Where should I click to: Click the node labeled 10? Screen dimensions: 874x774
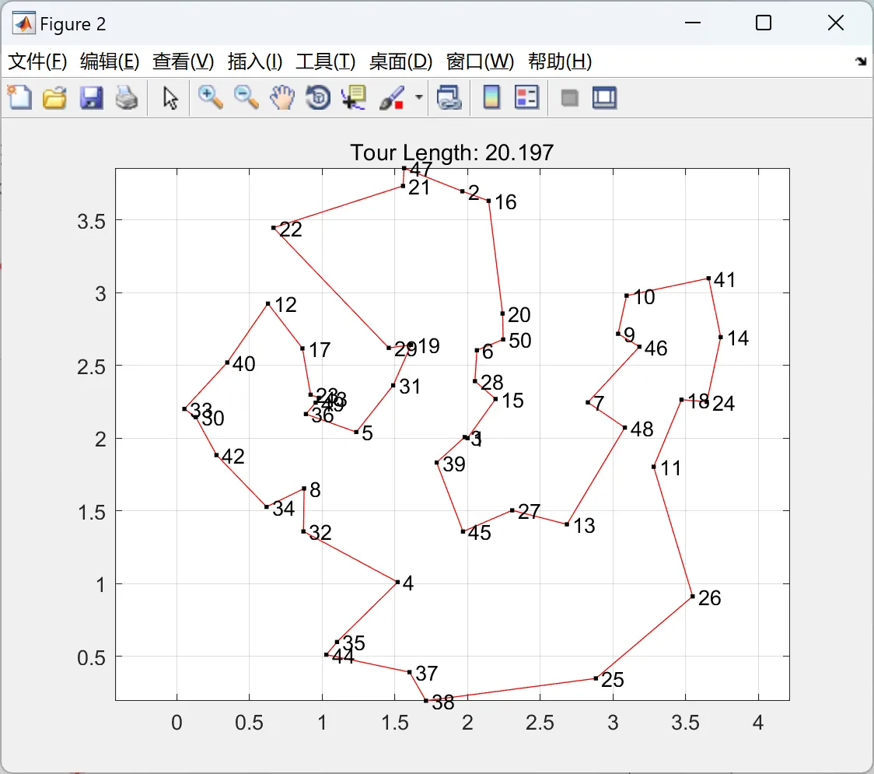point(627,296)
